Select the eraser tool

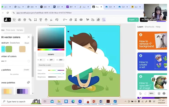pyautogui.click(x=70, y=20)
